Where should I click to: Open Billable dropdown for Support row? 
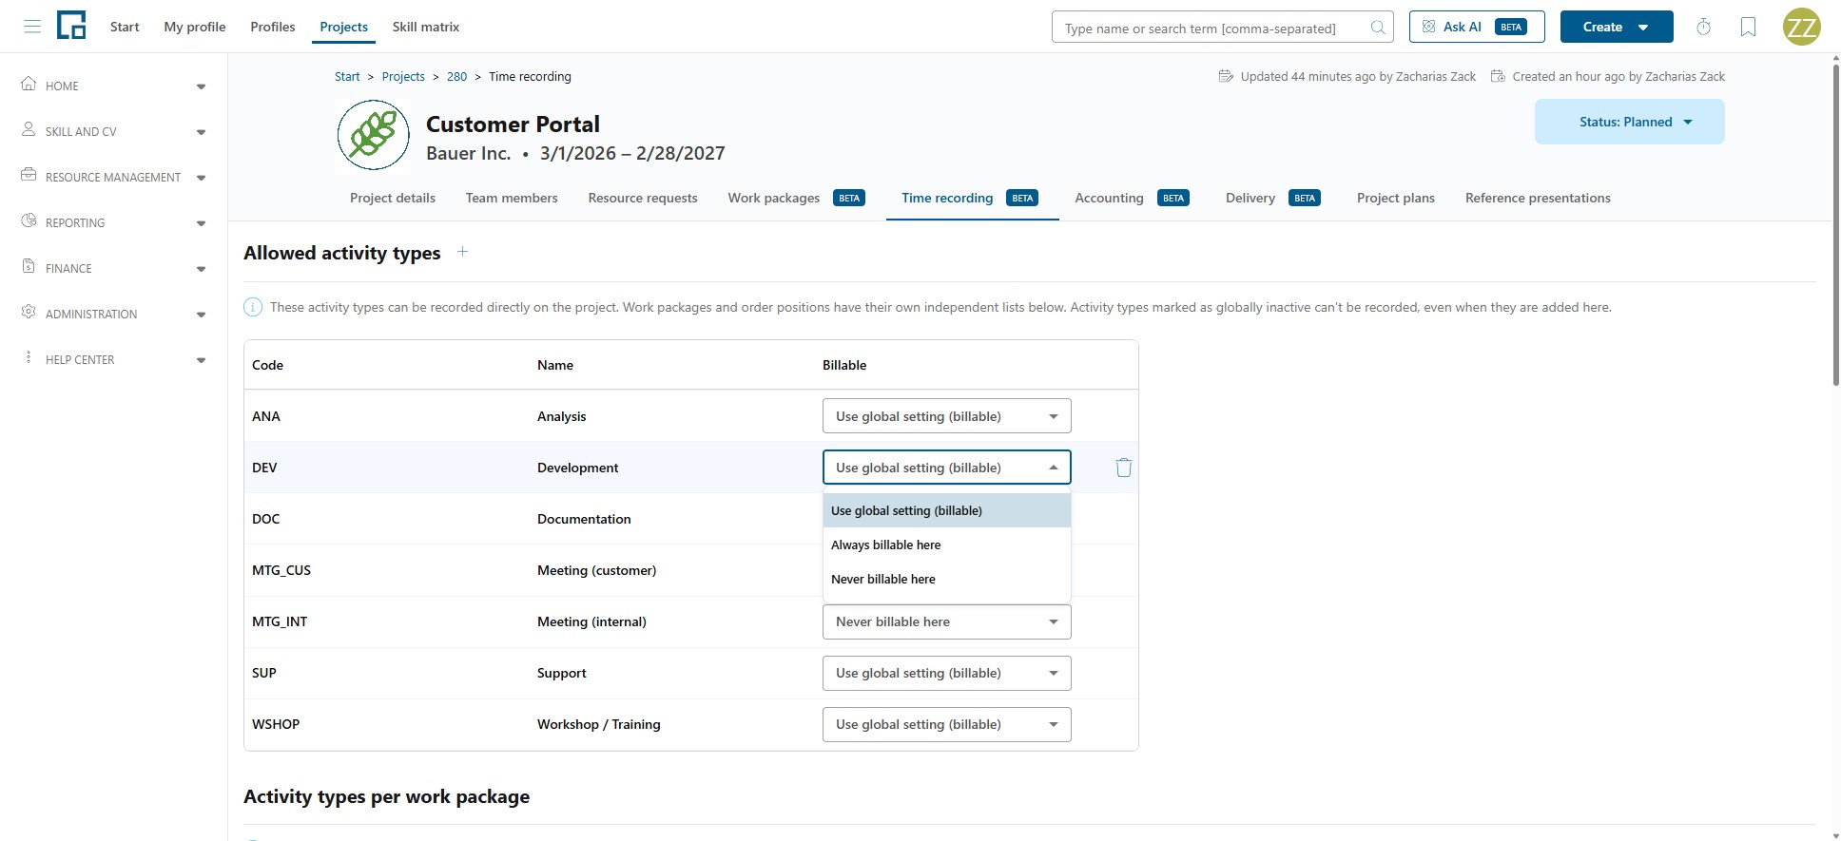pyautogui.click(x=946, y=673)
